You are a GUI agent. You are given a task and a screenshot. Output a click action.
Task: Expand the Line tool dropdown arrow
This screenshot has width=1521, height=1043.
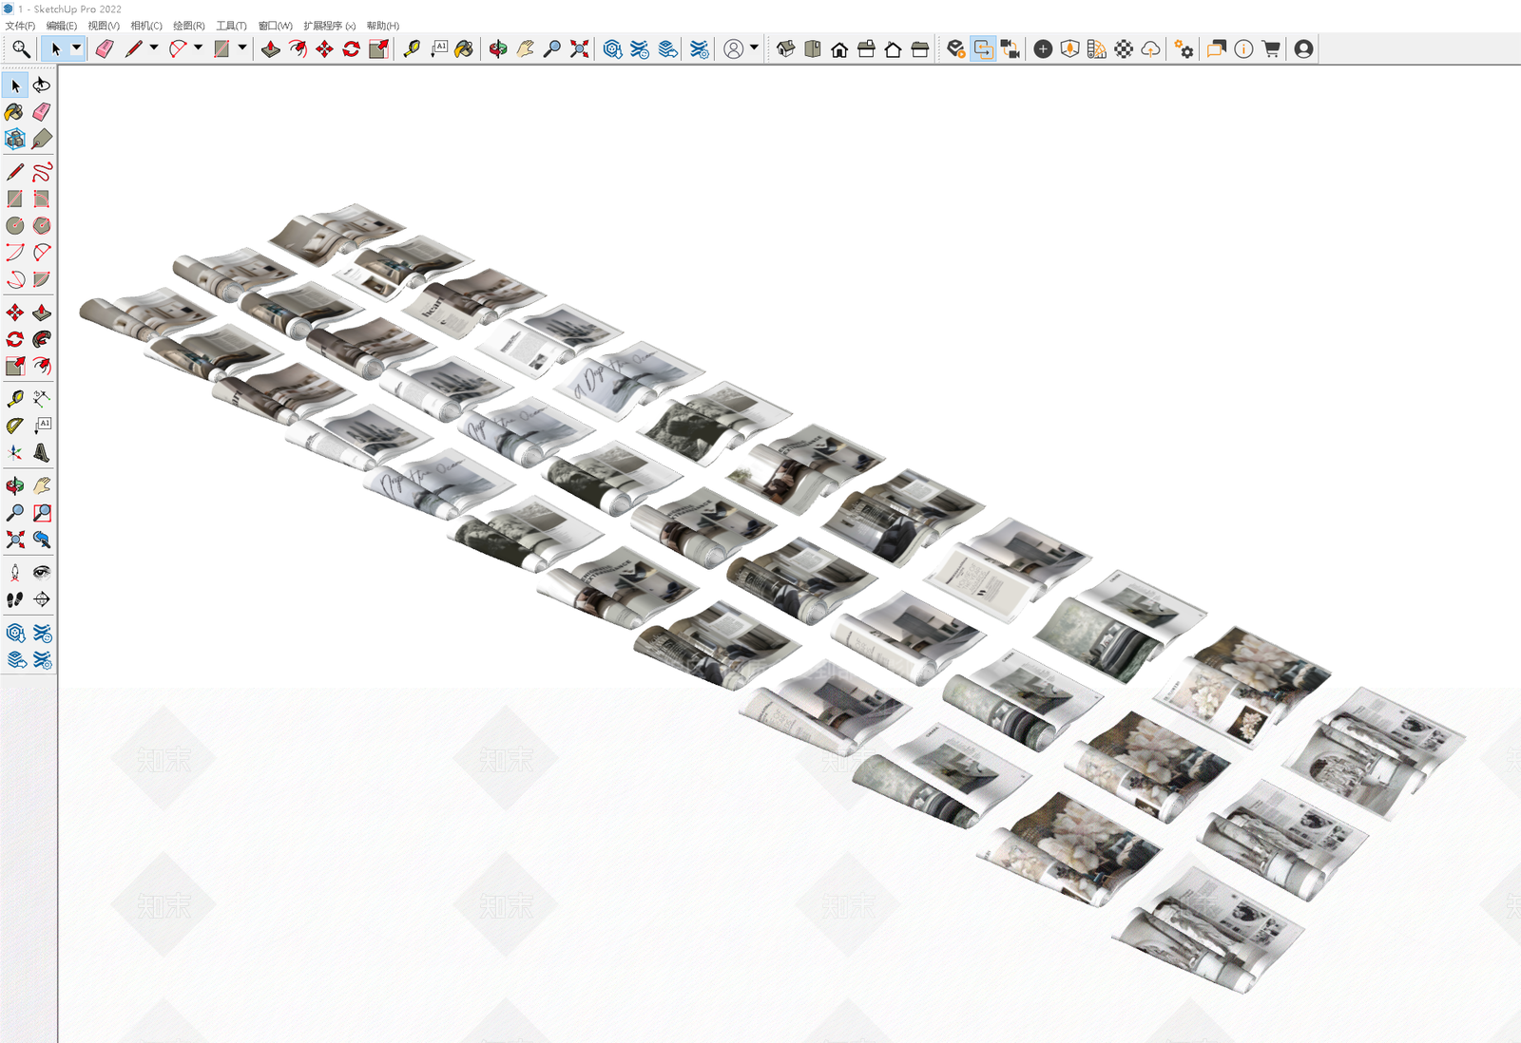point(154,48)
